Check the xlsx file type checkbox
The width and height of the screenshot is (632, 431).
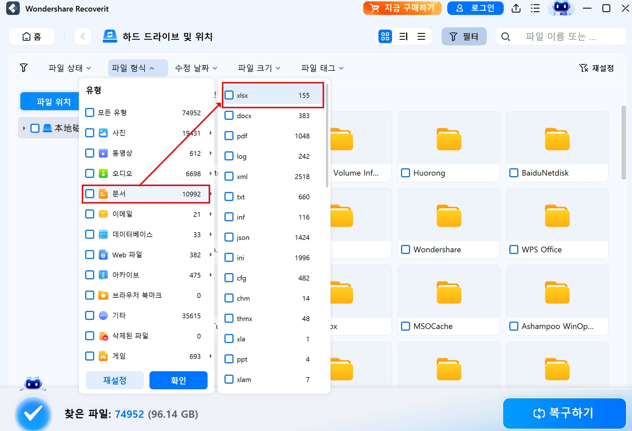click(x=228, y=95)
